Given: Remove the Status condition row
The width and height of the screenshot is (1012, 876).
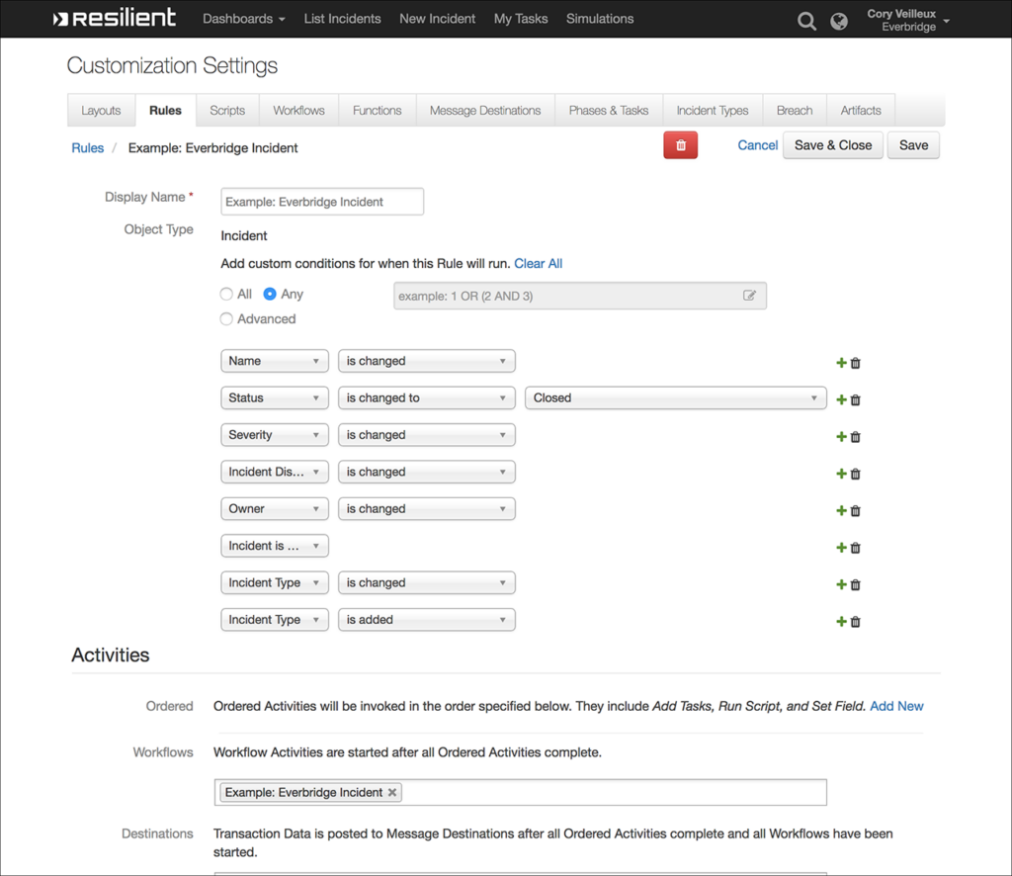Looking at the screenshot, I should [x=856, y=399].
